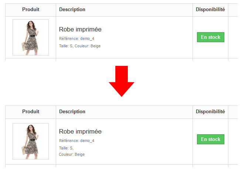Screen dimensions: 245x175
Task: Click "Description" column header in the second table
Action: point(72,112)
